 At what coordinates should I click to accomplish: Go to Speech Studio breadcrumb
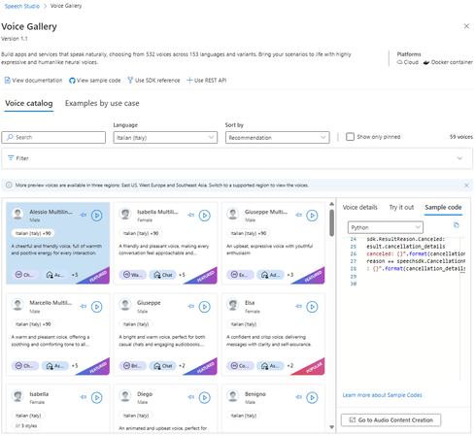[22, 6]
